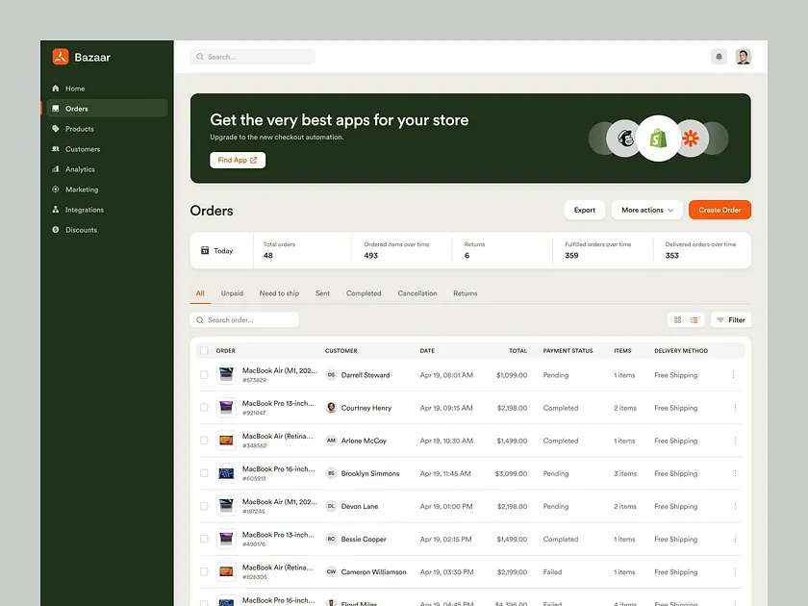Check the box for order #348562
The width and height of the screenshot is (808, 606).
204,441
